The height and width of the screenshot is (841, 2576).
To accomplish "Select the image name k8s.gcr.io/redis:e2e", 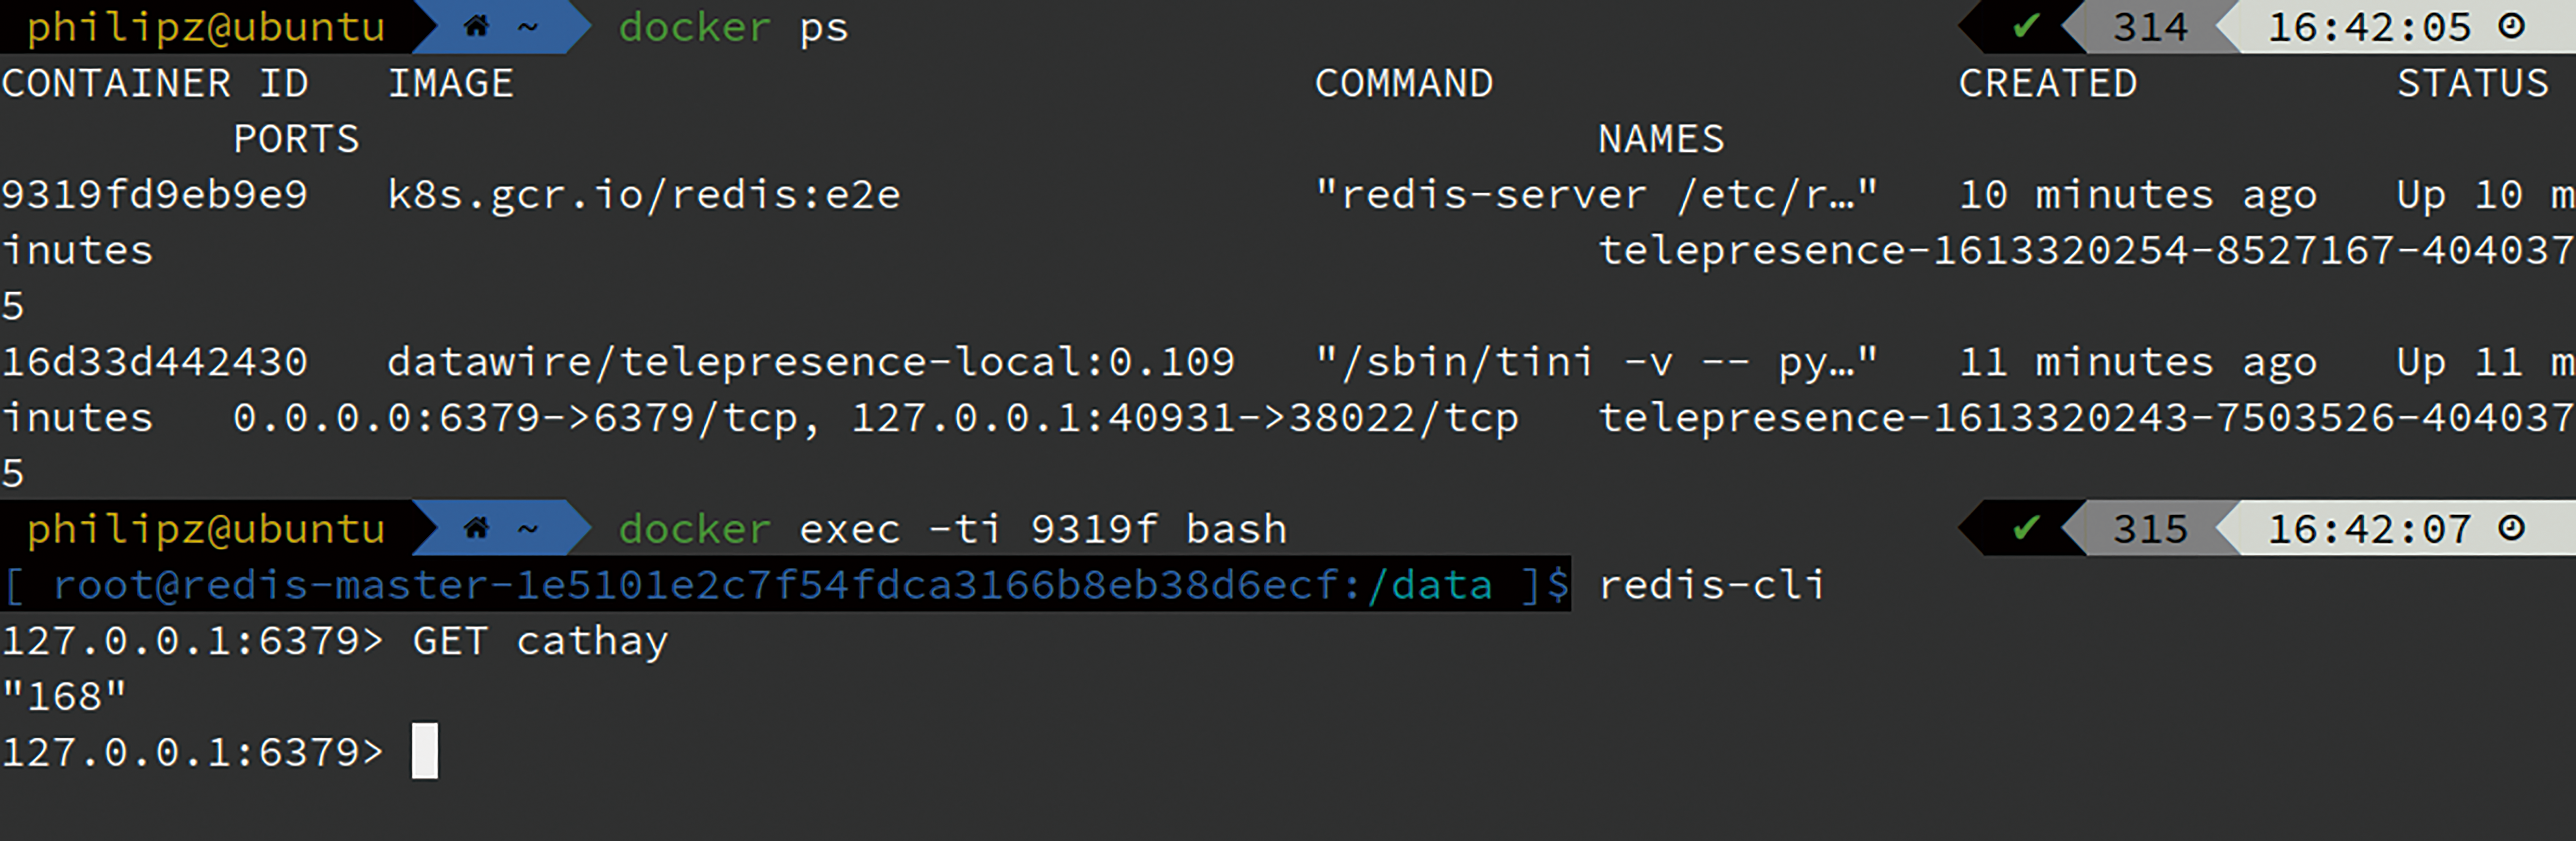I will point(644,195).
